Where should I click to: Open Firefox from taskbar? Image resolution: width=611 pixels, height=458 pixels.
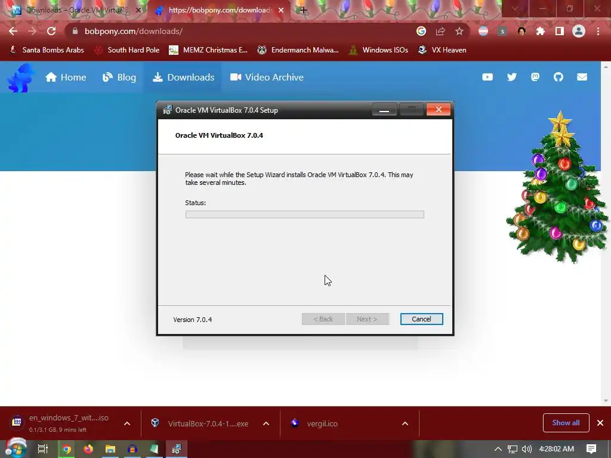coord(88,450)
